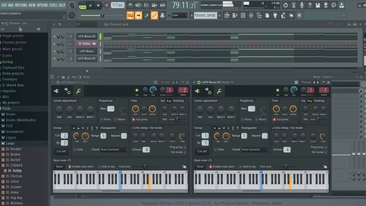Open the plugin picker plug icon

(x=275, y=15)
